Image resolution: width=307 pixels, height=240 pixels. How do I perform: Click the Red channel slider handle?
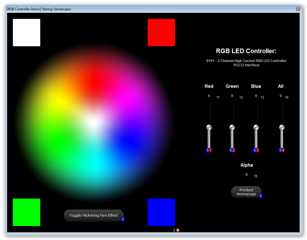pyautogui.click(x=209, y=127)
